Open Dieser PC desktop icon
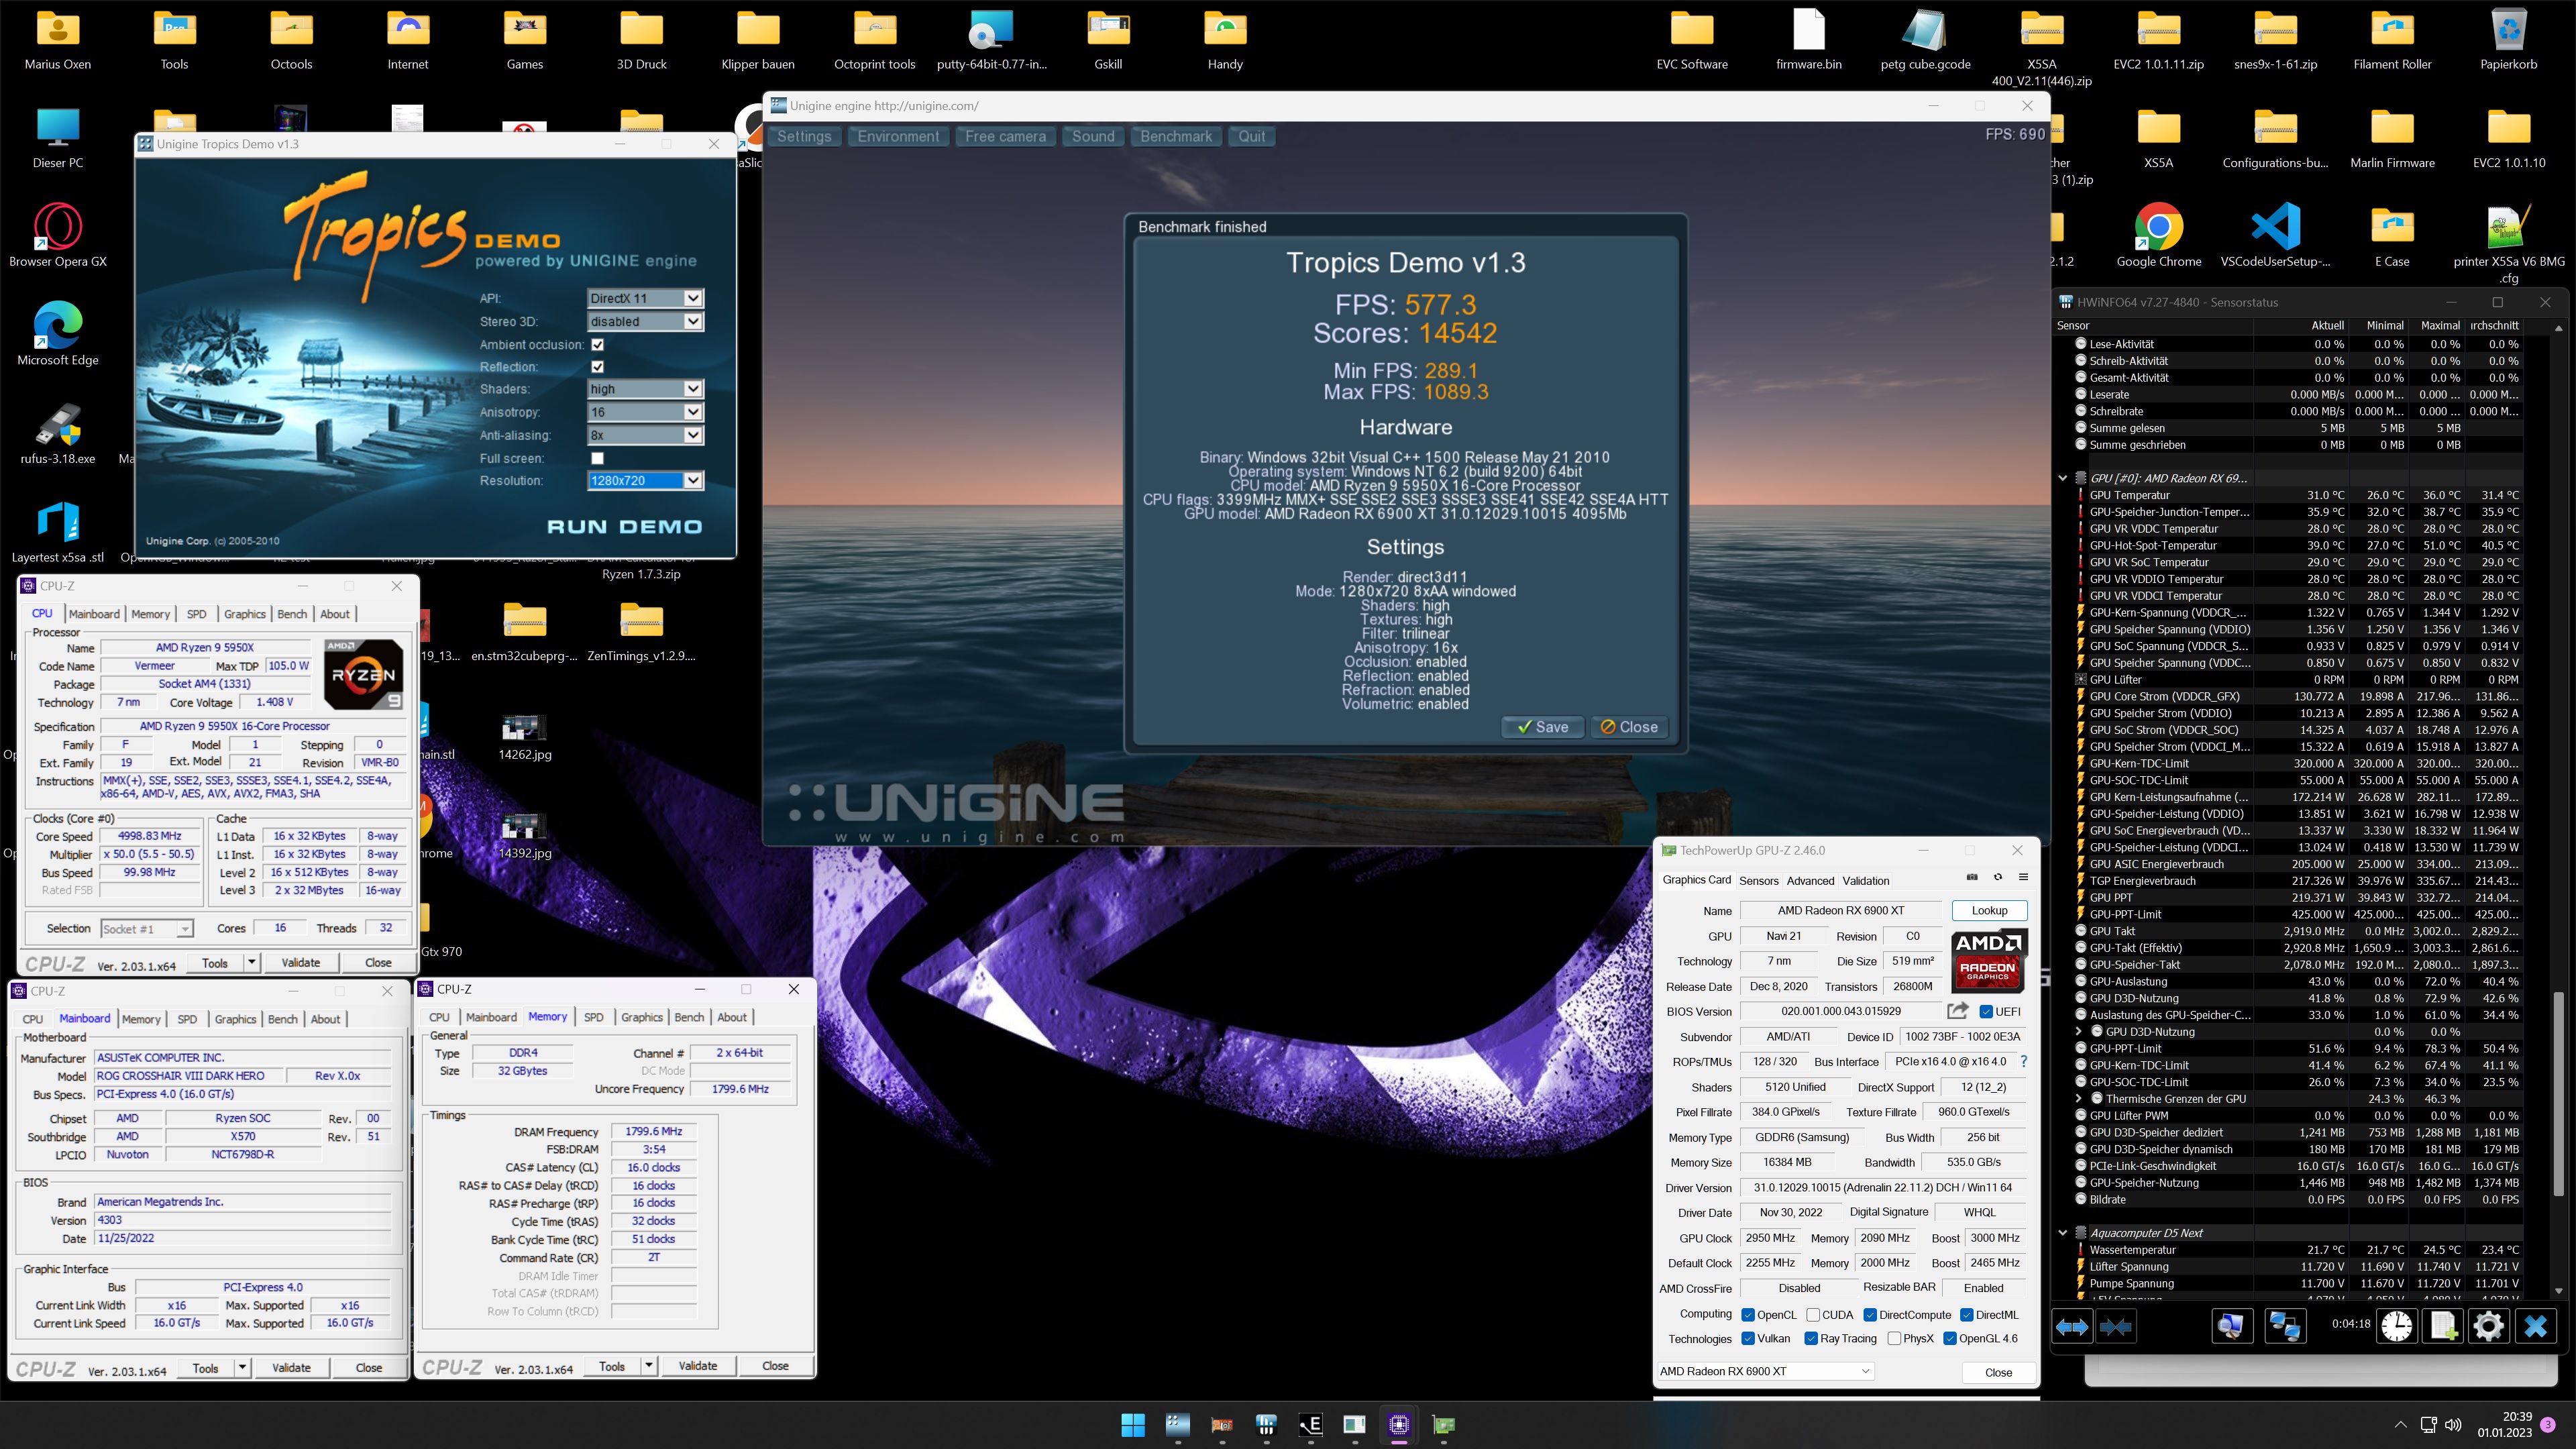The image size is (2576, 1449). coord(58,138)
